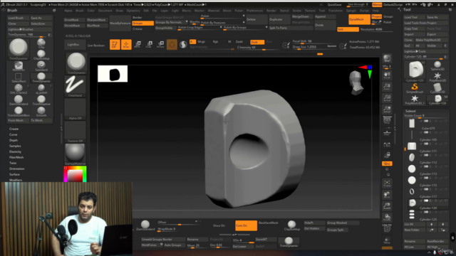Viewport: 456px width, 256px height.
Task: Select the aj_polish brush icon
Action: coord(41,89)
